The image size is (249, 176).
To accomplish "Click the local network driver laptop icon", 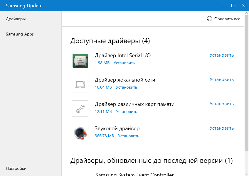I will 80,84.
